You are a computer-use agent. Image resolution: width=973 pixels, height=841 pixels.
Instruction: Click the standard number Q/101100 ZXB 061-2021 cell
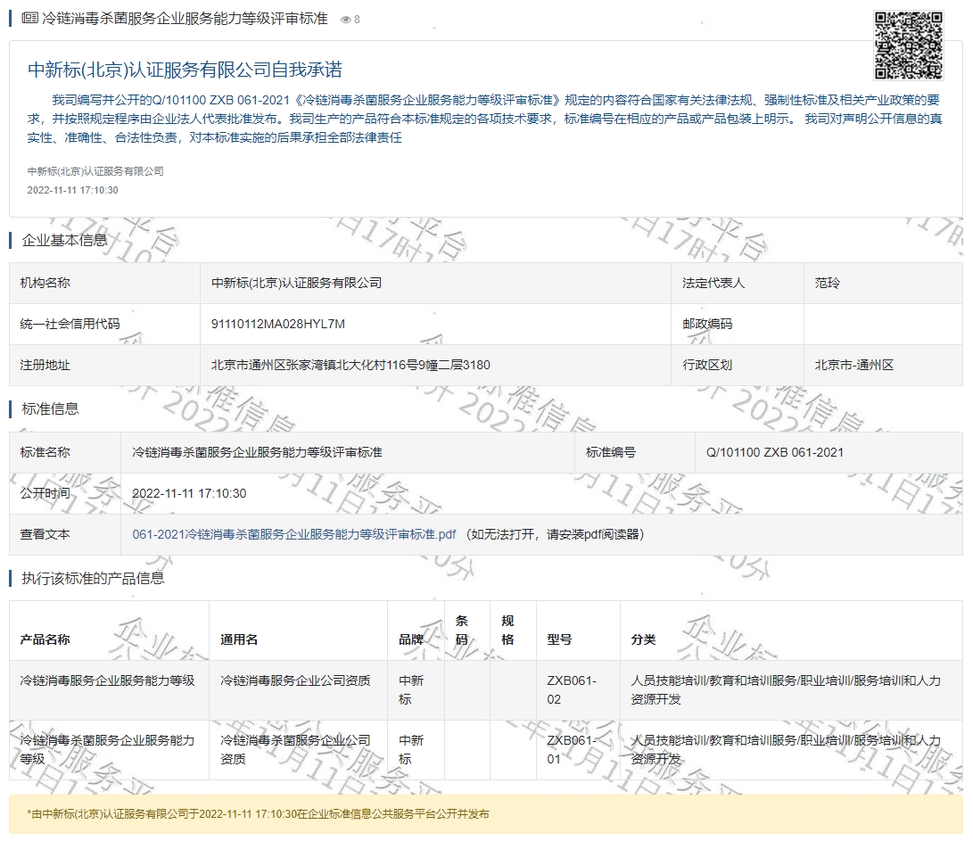(774, 452)
